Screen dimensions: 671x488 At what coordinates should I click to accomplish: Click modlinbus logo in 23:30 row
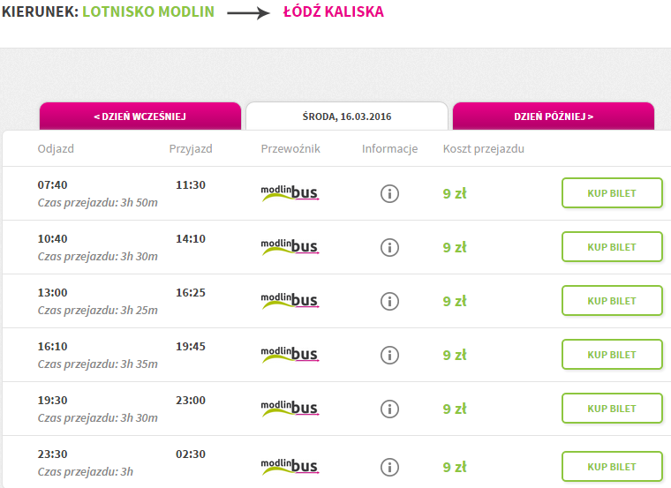tap(290, 466)
